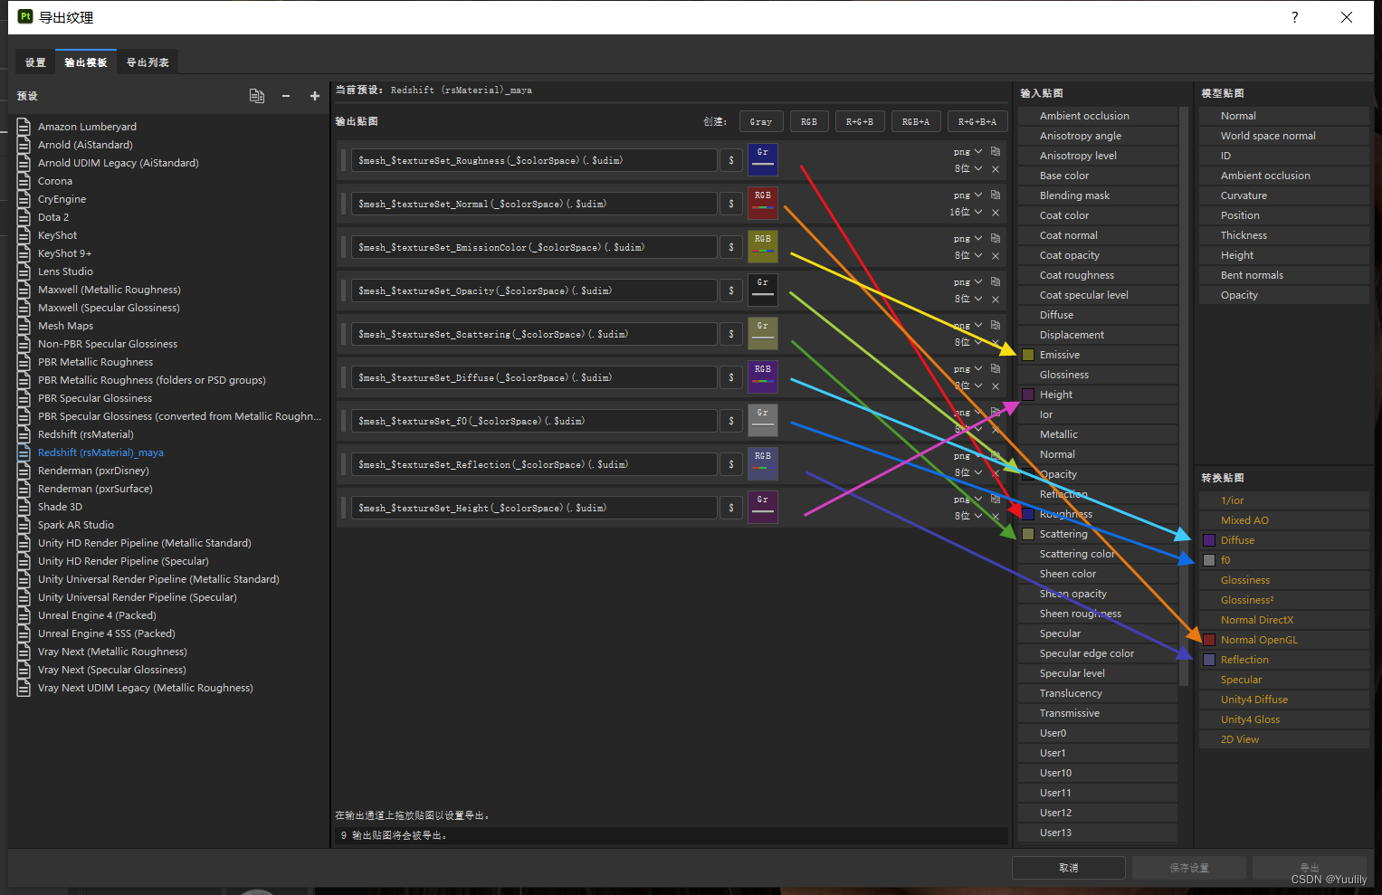Create a Gray output map
1382x895 pixels.
coord(761,121)
